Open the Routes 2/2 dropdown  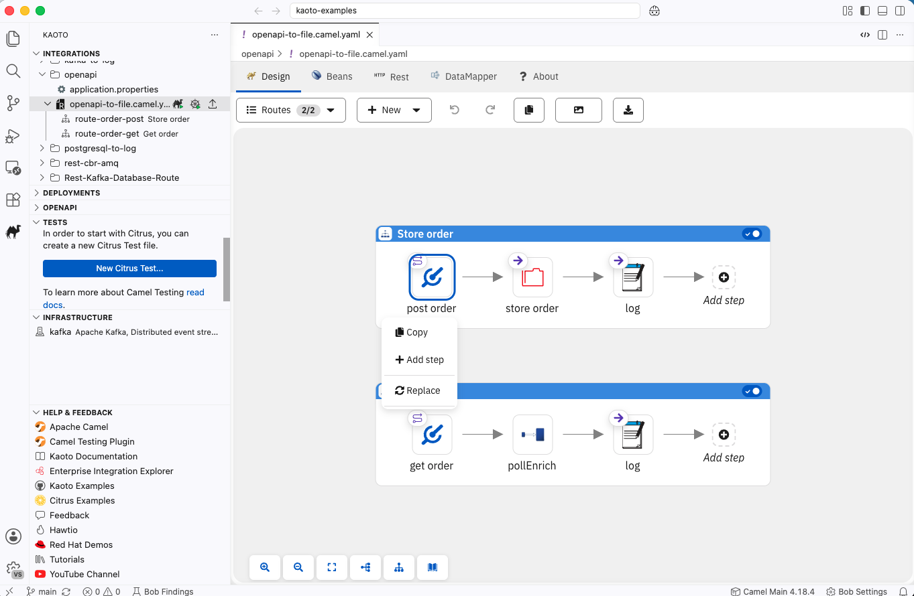(291, 110)
